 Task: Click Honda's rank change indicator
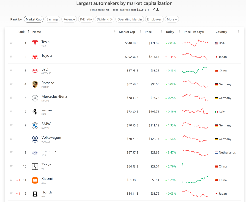[x=18, y=194]
